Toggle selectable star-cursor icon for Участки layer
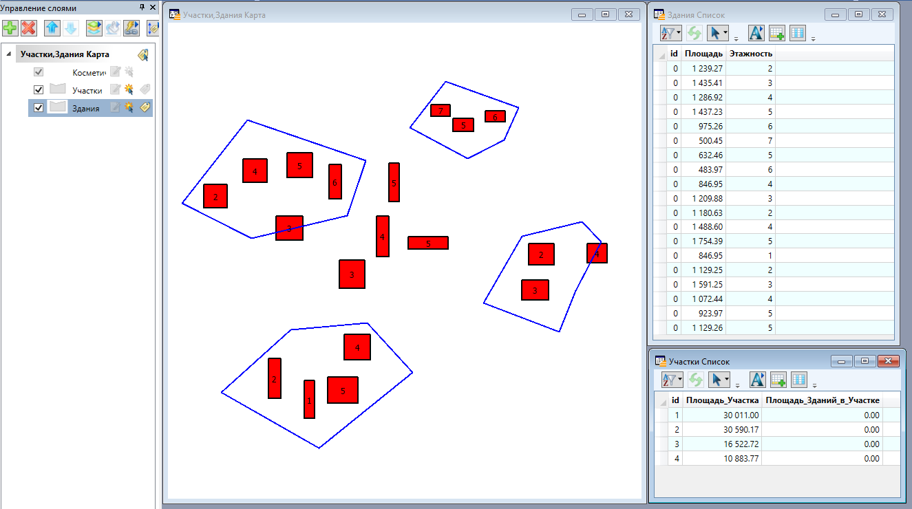The width and height of the screenshot is (912, 509). click(x=129, y=89)
